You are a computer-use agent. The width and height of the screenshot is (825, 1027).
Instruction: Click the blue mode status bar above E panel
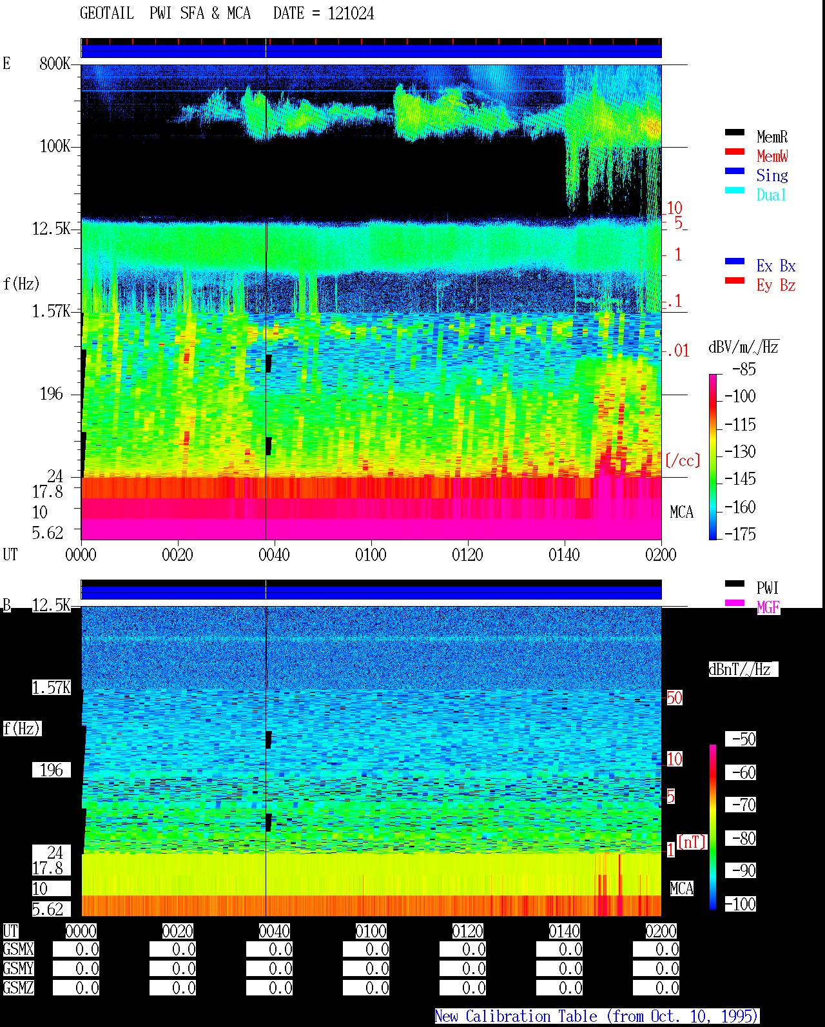[x=371, y=51]
